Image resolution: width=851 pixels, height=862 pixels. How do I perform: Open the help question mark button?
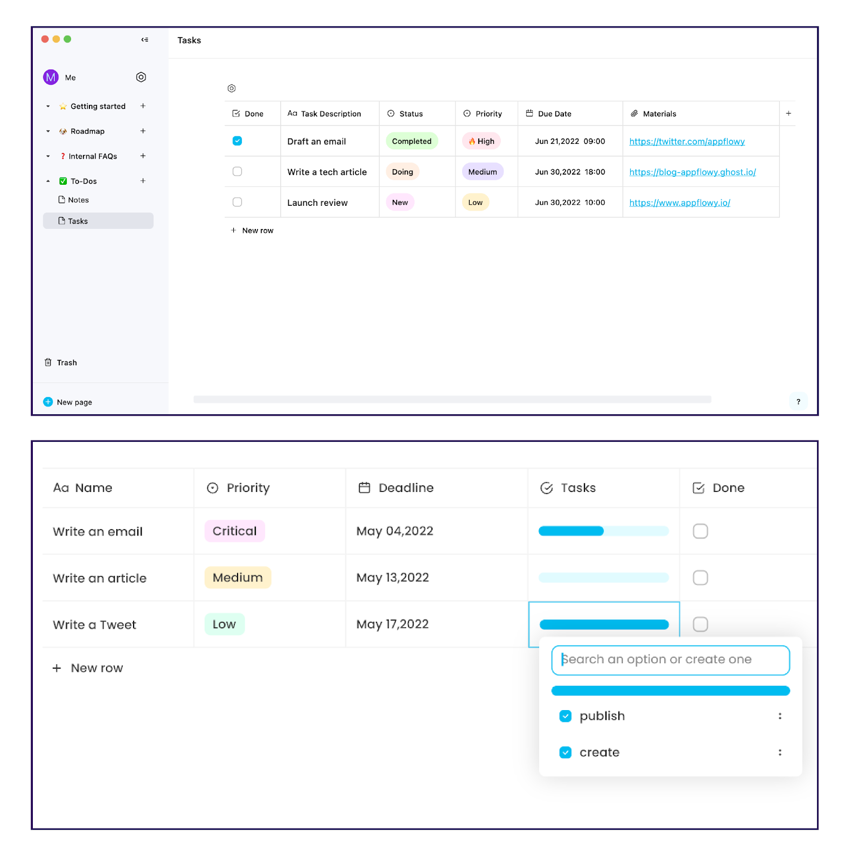click(x=798, y=401)
